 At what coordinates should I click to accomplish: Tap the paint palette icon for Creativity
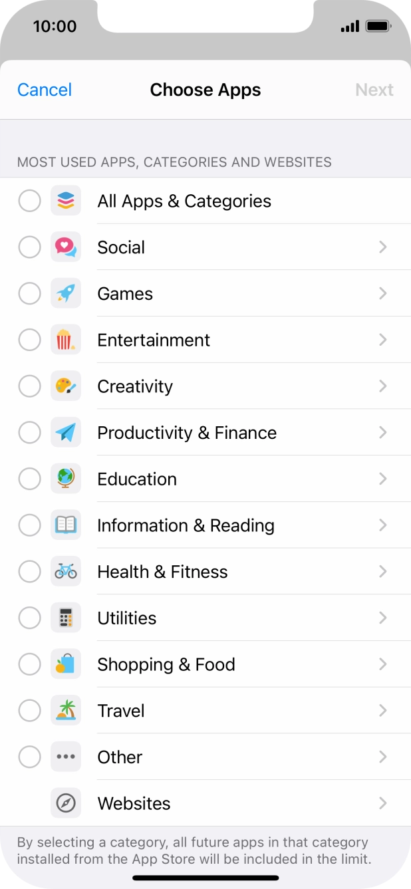pos(66,386)
